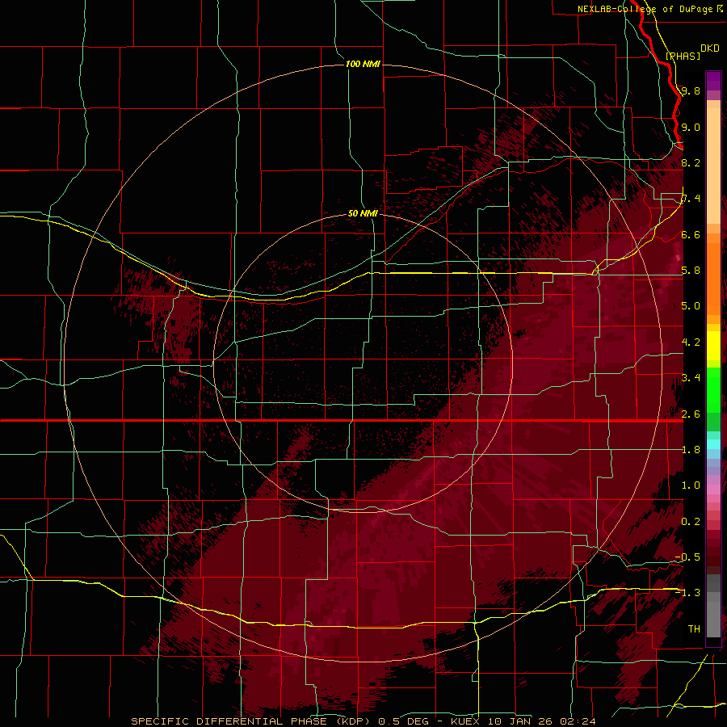Click the -1.3 scale value

coord(687,593)
